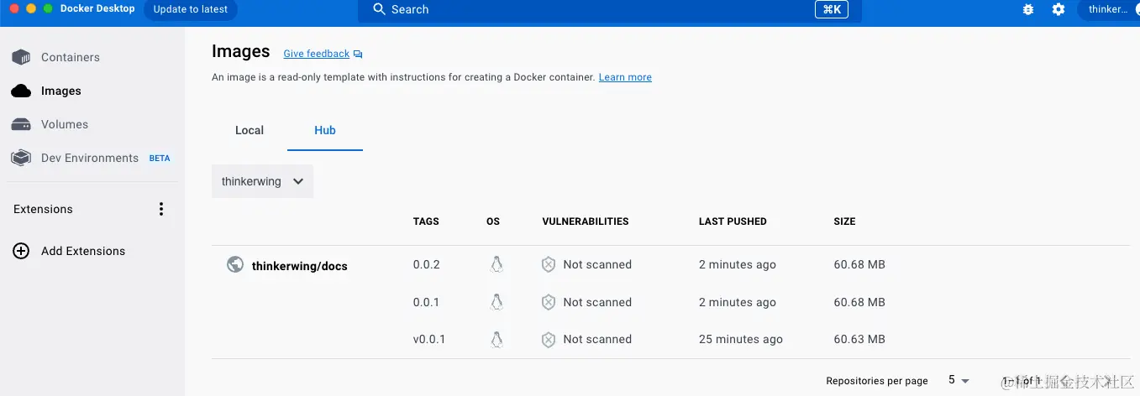
Task: Open the Give feedback link
Action: [x=317, y=54]
